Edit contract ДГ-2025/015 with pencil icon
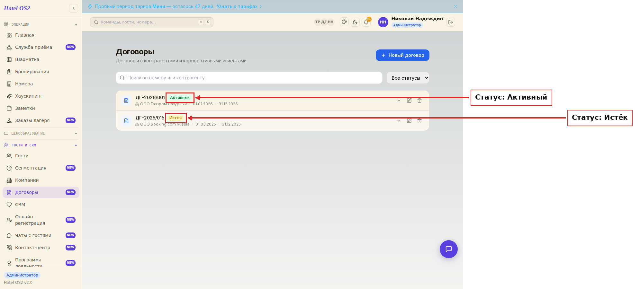The image size is (640, 289). coord(409,121)
